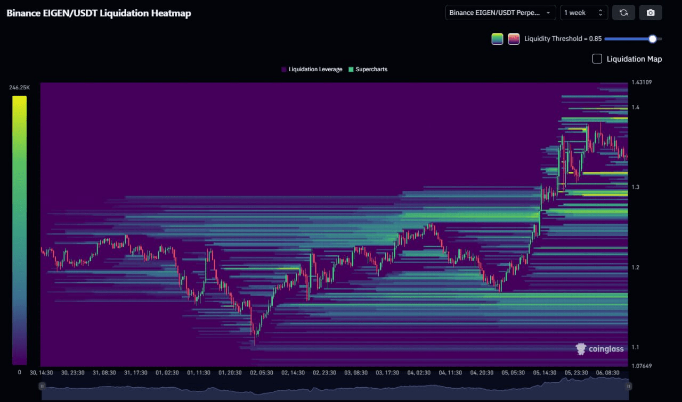
Task: Toggle Supercharts series via legend label
Action: coord(371,70)
